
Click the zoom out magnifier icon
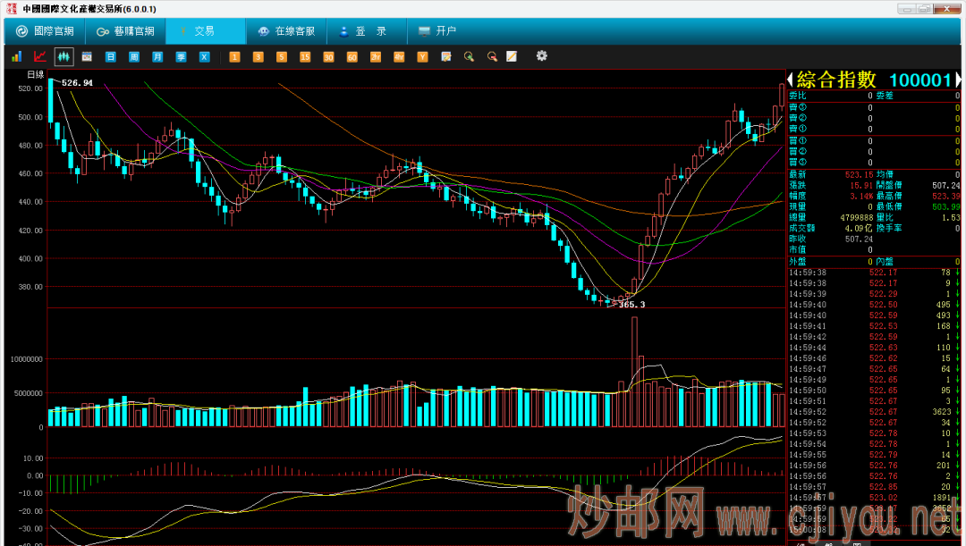[x=491, y=57]
